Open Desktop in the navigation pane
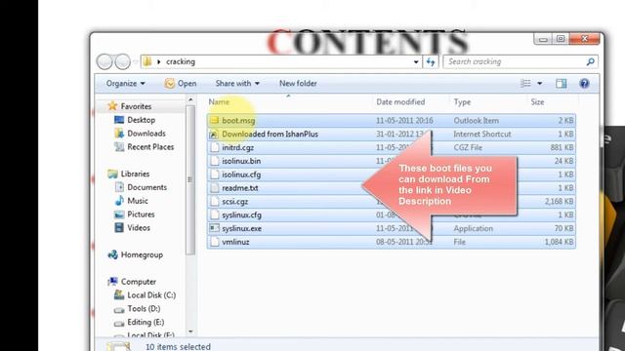Viewport: 625px width, 351px height. (x=135, y=120)
